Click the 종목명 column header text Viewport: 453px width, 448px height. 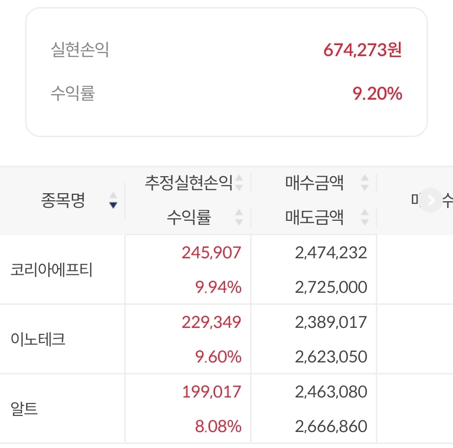[x=63, y=201]
